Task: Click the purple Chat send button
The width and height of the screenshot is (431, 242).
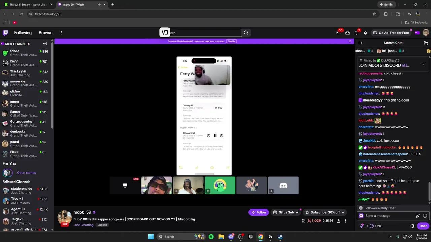Action: coord(423,226)
